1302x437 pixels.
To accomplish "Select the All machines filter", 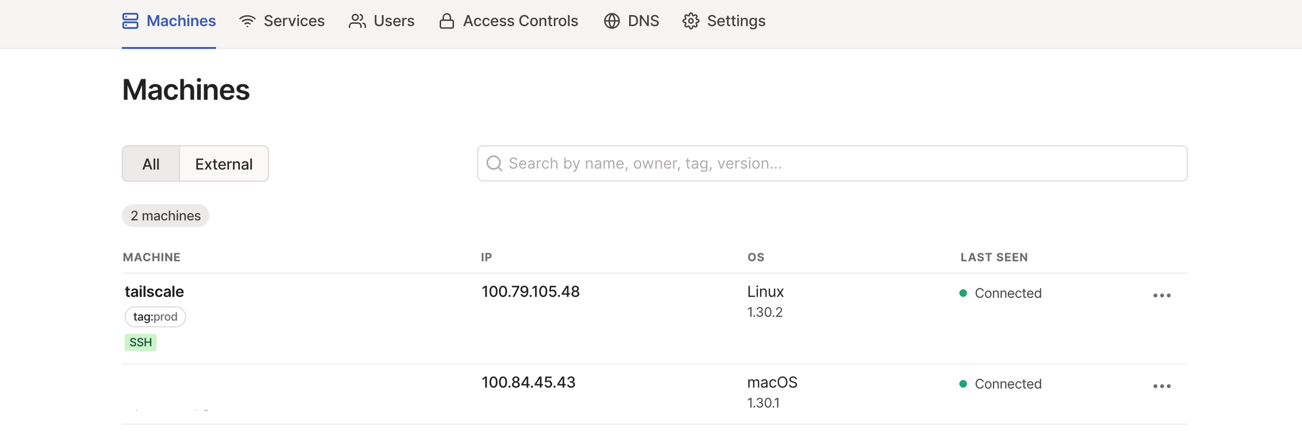I will click(151, 164).
